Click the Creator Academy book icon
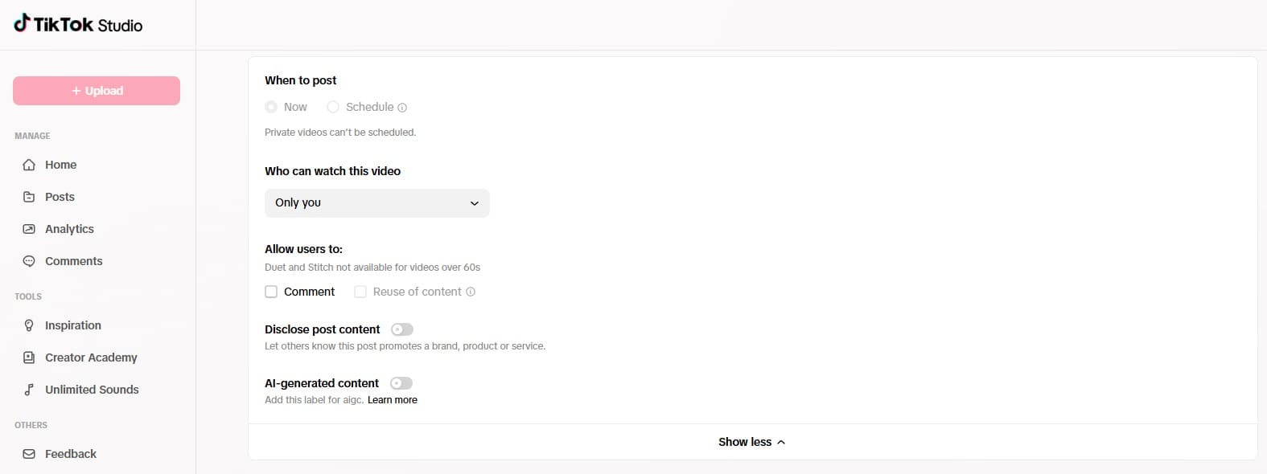Image resolution: width=1267 pixels, height=474 pixels. point(29,358)
